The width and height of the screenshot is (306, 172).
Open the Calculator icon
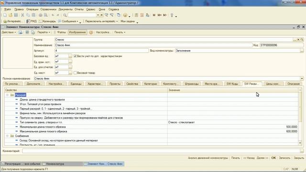[x=136, y=15]
